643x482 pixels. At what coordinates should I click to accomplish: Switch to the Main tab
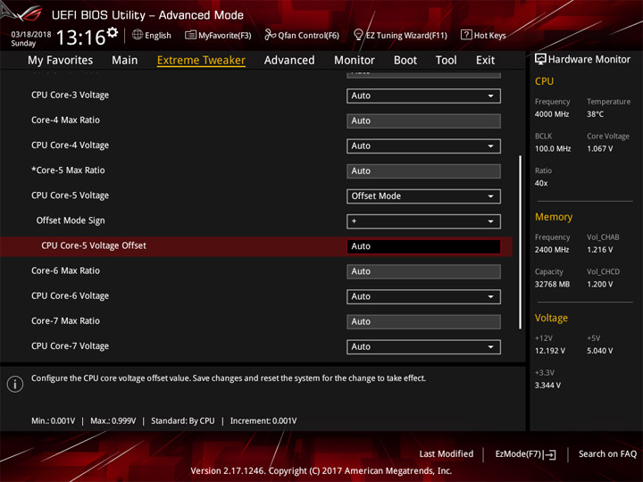125,61
